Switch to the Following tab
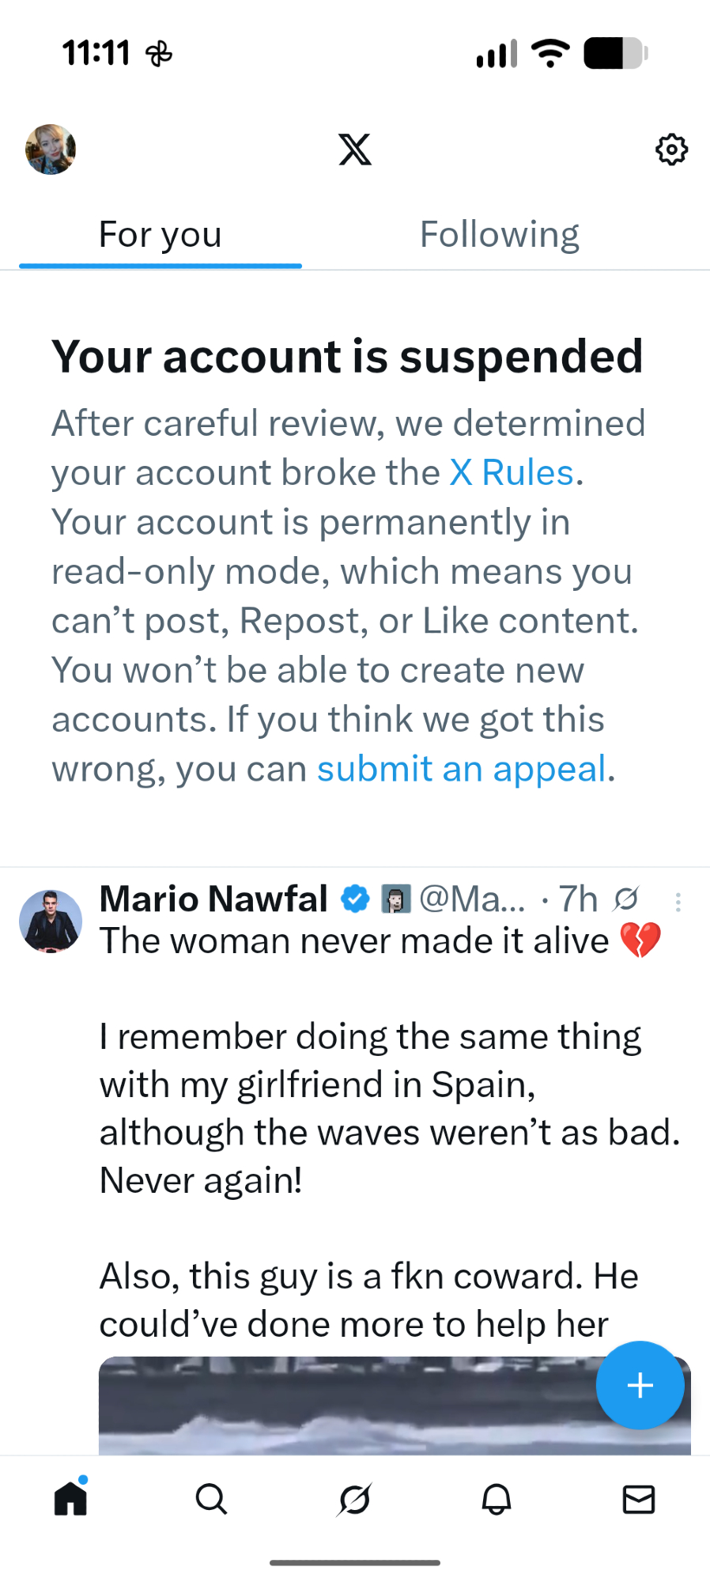This screenshot has height=1582, width=710. pos(499,235)
